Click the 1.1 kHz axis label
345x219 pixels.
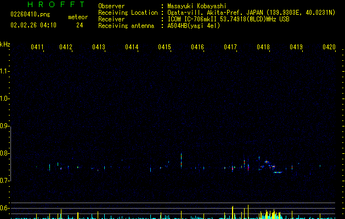click(4, 71)
